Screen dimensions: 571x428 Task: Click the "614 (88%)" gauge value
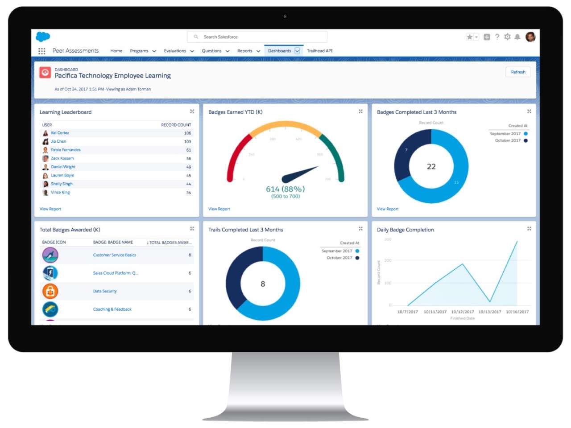click(285, 189)
